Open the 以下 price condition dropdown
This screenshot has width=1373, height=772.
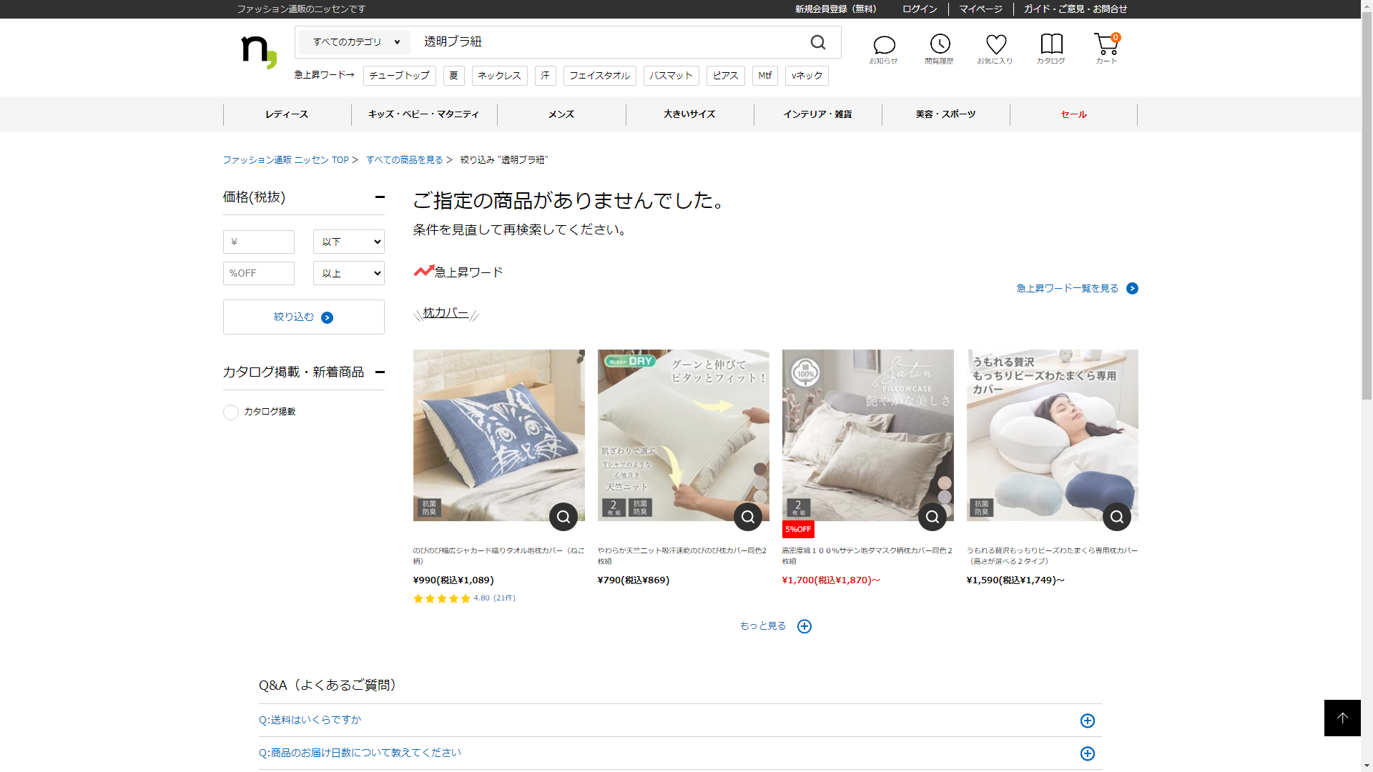coord(349,242)
